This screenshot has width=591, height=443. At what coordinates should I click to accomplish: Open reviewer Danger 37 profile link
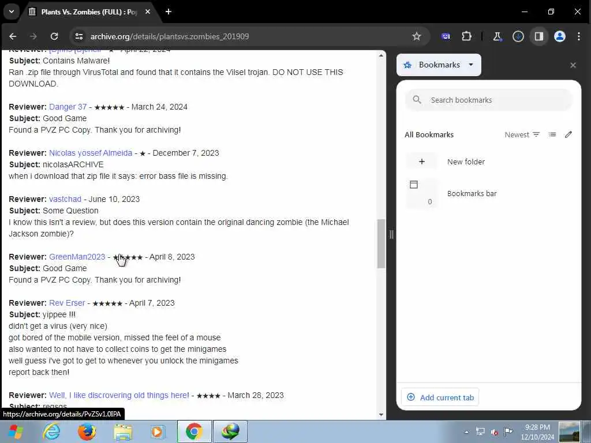(x=68, y=107)
